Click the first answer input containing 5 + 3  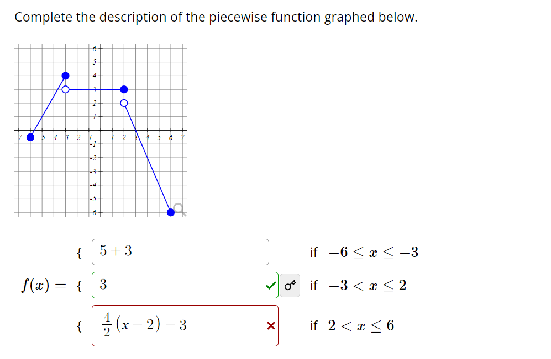click(180, 252)
